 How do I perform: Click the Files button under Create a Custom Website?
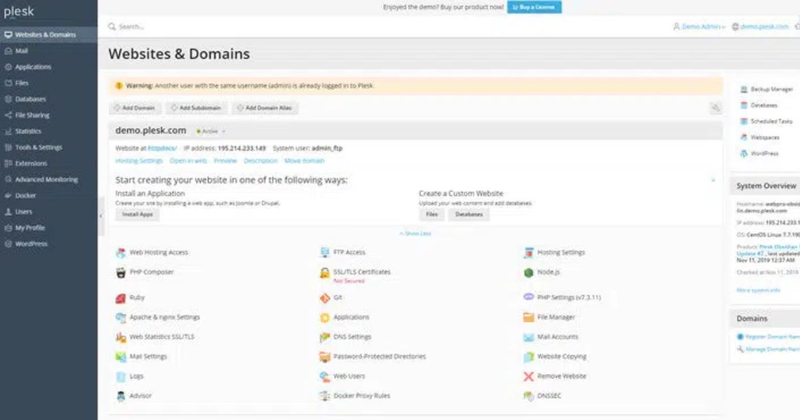[432, 215]
